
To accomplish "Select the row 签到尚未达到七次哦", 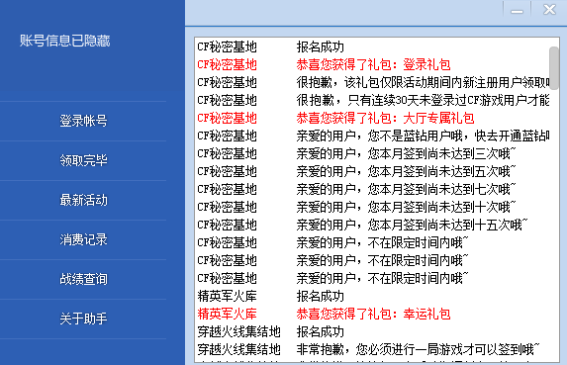I will point(372,189).
